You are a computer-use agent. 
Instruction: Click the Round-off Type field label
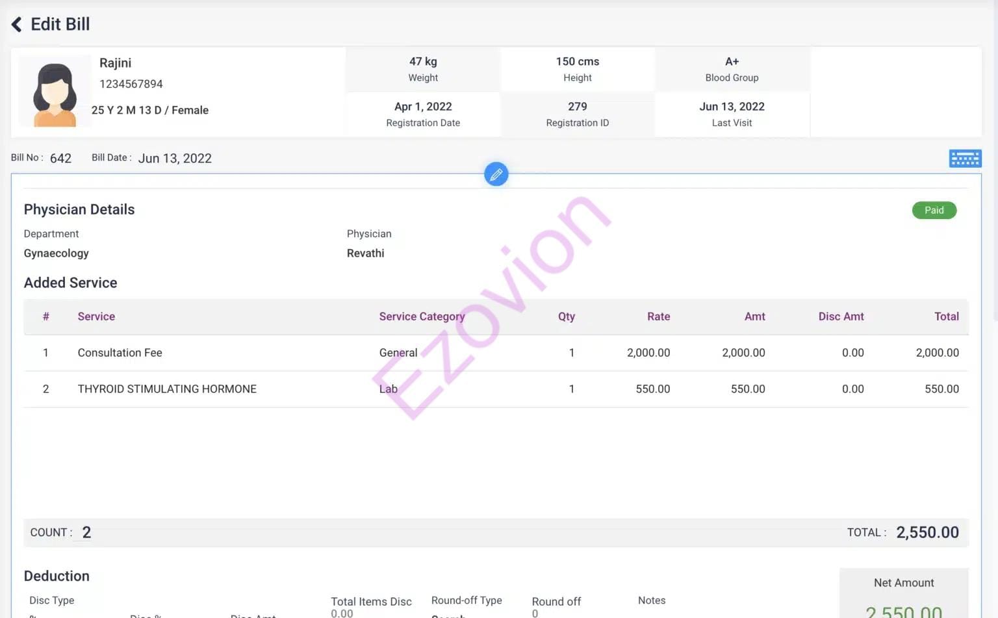(x=467, y=600)
